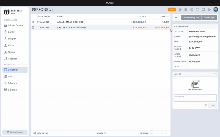This screenshot has height=137, width=220.
Task: Open the settings gear icon
Action: click(209, 9)
